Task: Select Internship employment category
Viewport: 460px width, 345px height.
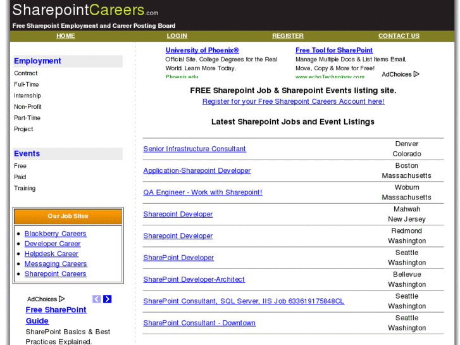Action: [28, 96]
